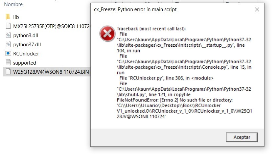Click the lib folder icon
The image size is (278, 164).
pyautogui.click(x=8, y=17)
